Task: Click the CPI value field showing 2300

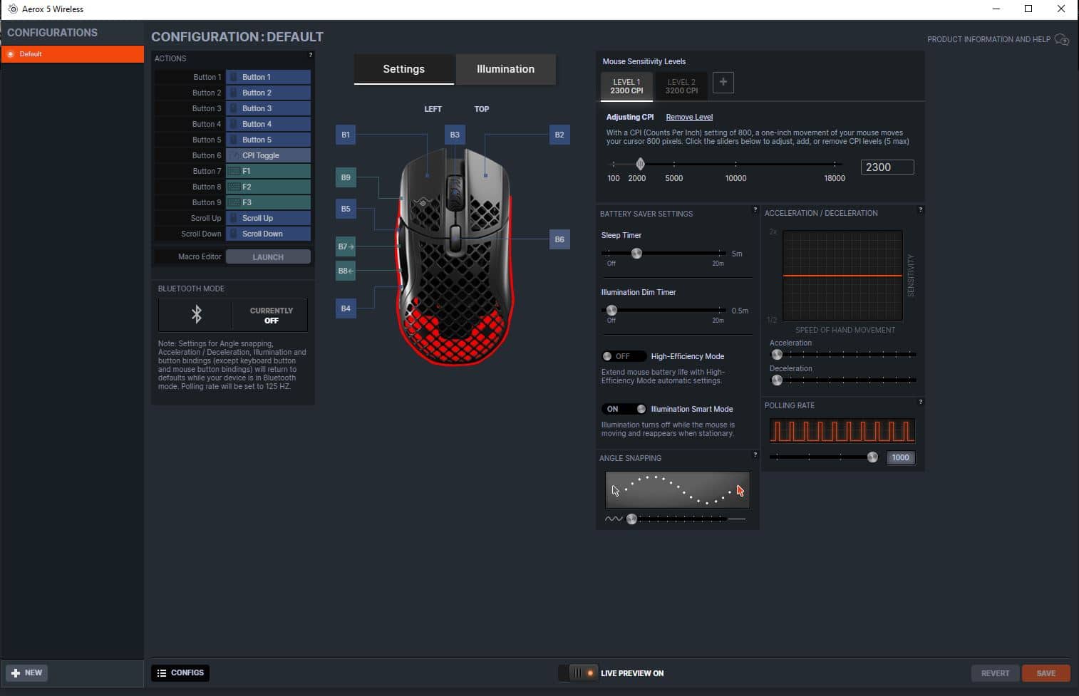Action: pos(887,167)
